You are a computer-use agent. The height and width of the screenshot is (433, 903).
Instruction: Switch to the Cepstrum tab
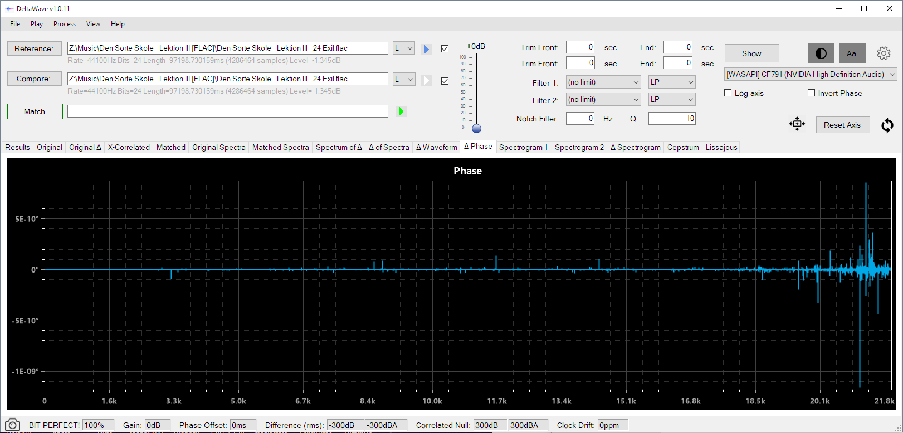pos(683,147)
